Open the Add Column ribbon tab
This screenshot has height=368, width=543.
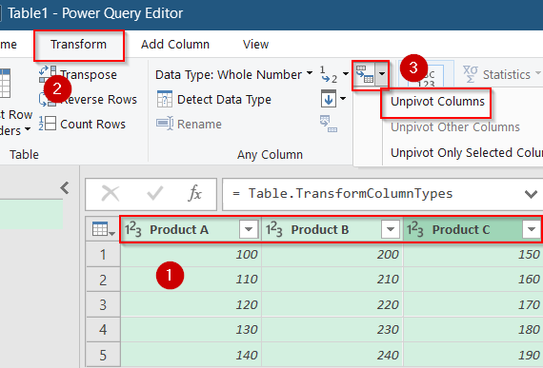(x=175, y=45)
